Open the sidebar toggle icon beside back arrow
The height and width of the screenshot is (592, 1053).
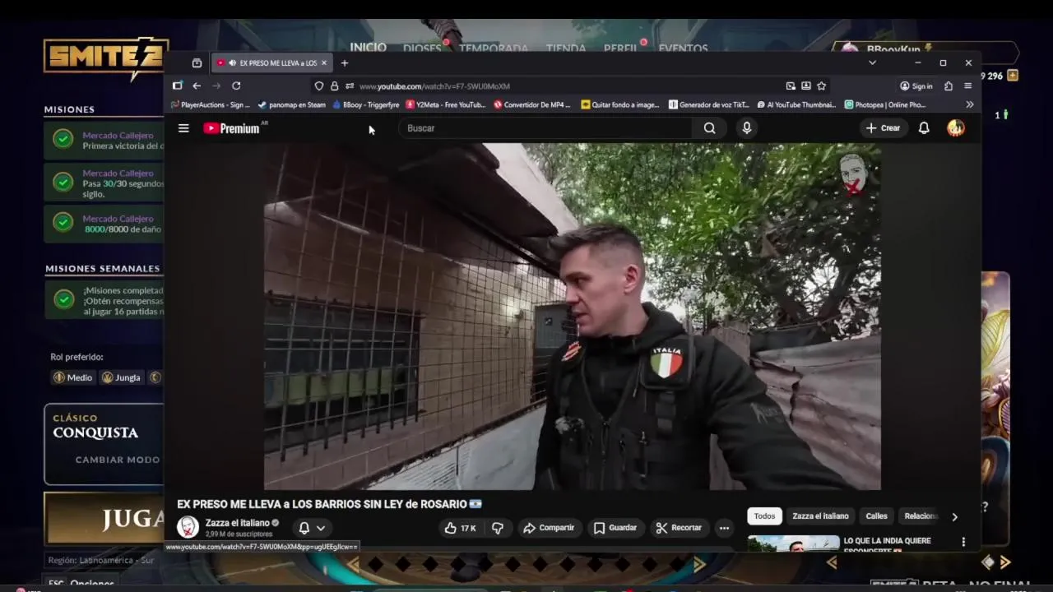[x=177, y=86]
